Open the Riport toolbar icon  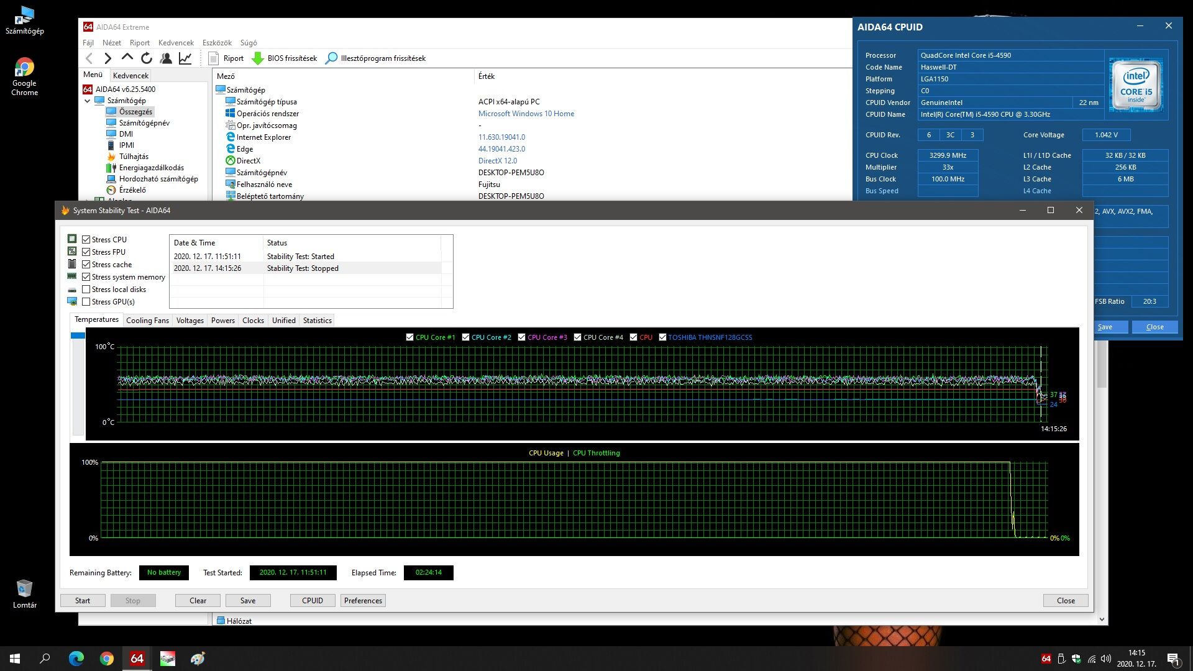tap(214, 58)
